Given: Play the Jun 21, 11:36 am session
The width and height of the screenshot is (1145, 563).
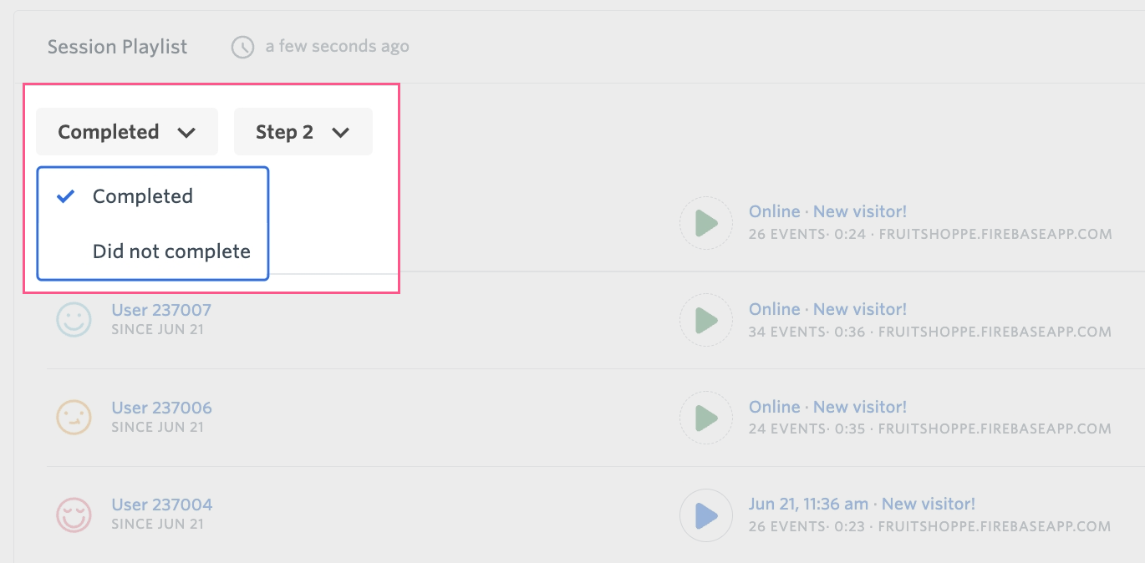Looking at the screenshot, I should pyautogui.click(x=706, y=515).
